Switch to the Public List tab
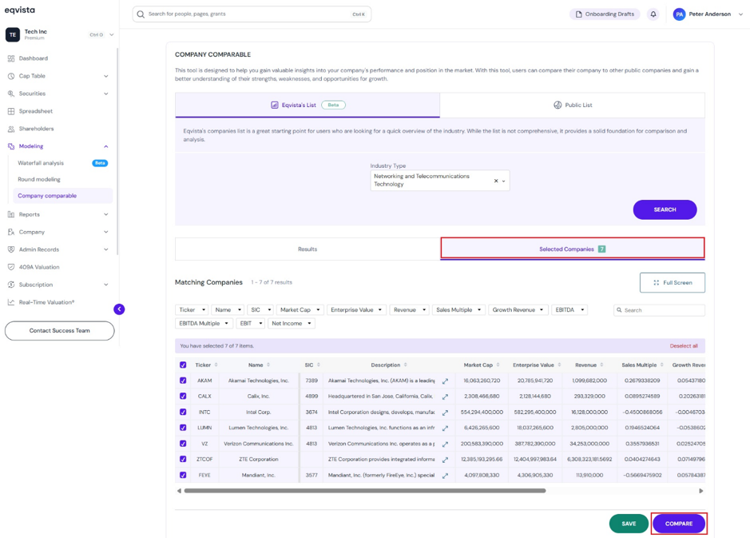750x538 pixels. coord(572,106)
